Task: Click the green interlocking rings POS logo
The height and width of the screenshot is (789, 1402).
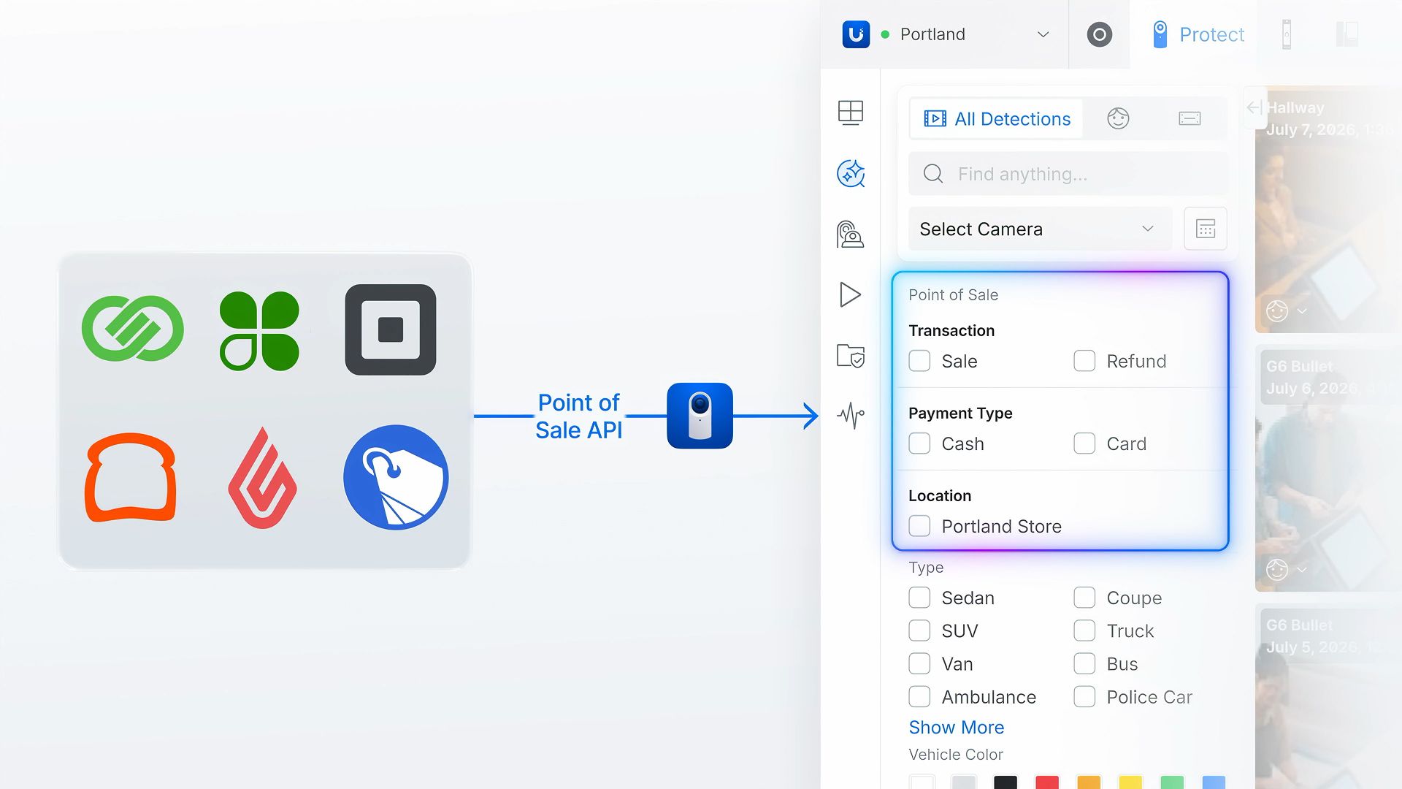Action: click(x=132, y=329)
